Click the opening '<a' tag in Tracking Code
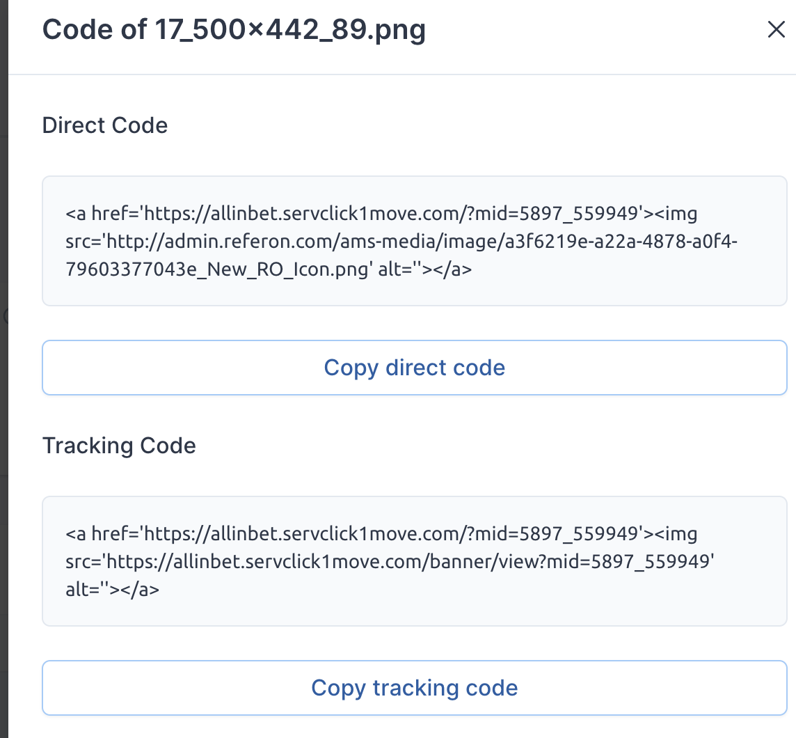Image resolution: width=796 pixels, height=738 pixels. click(76, 534)
